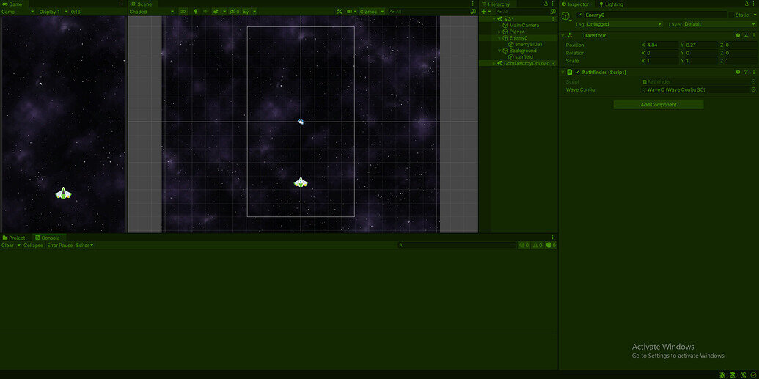The image size is (759, 379).
Task: Open the Gizmos dropdown
Action: (x=372, y=12)
